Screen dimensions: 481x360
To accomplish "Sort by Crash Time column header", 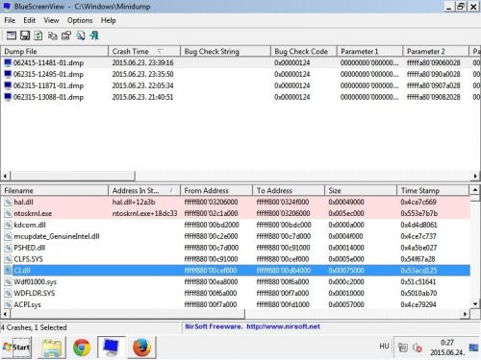I will (x=144, y=51).
